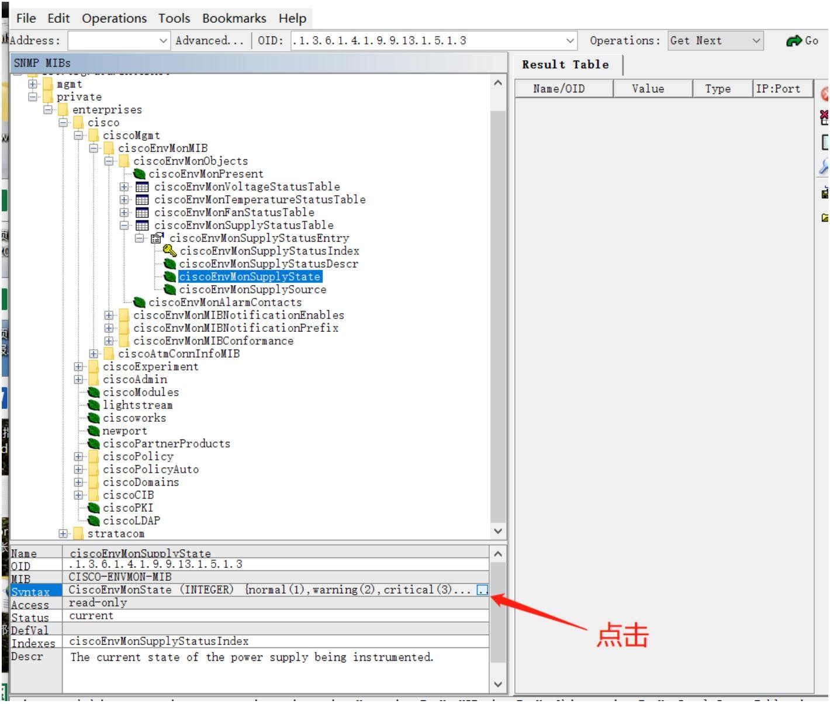Screen dimensions: 830x704
Task: Click the ciscoLDAP leaf icon
Action: 94,521
